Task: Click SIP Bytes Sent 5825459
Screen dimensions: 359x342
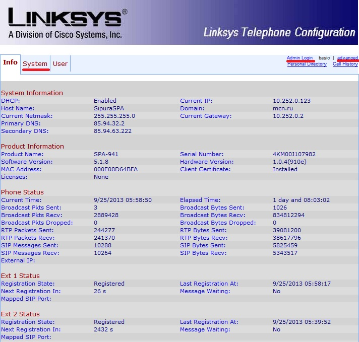Action: coord(285,245)
